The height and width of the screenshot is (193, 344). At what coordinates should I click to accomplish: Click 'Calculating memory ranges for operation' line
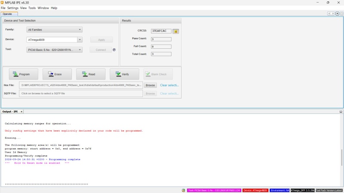click(38, 123)
